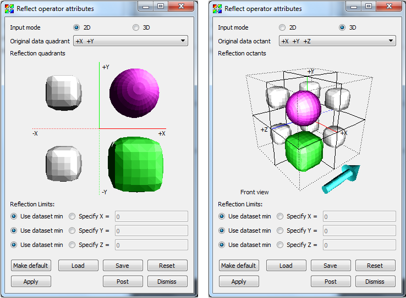Click the Specify X value field in right window
Viewport: 406px width, 298px height.
click(359, 216)
